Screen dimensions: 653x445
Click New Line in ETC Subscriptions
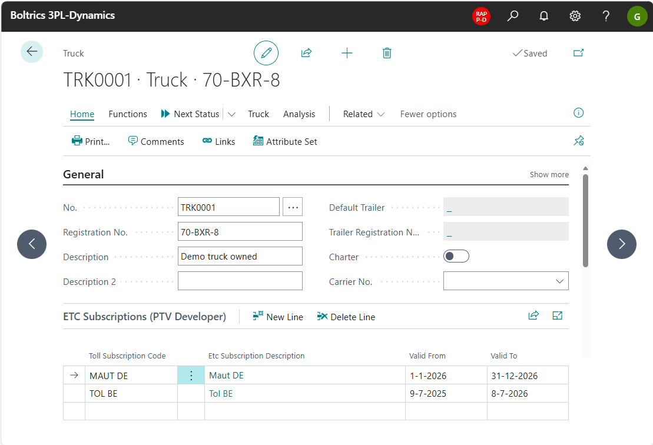click(278, 317)
